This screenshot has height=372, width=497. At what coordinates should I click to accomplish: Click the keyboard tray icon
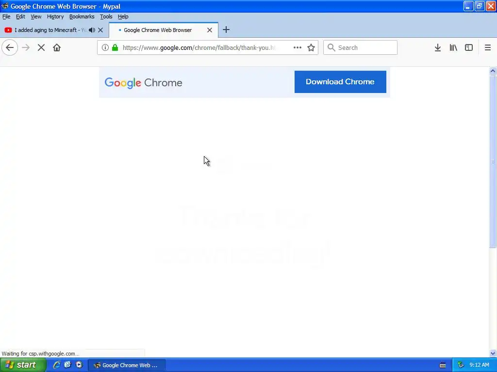(x=443, y=365)
